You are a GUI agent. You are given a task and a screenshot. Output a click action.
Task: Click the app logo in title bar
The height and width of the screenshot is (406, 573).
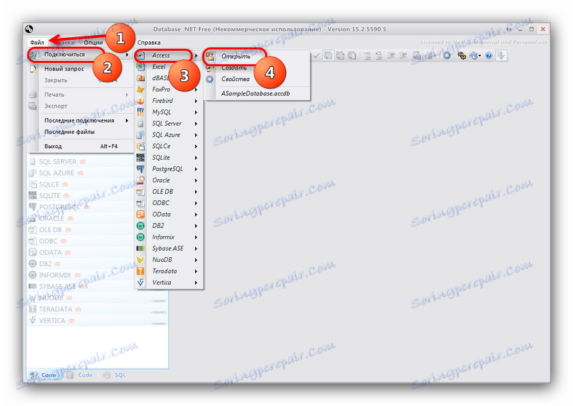pyautogui.click(x=29, y=28)
